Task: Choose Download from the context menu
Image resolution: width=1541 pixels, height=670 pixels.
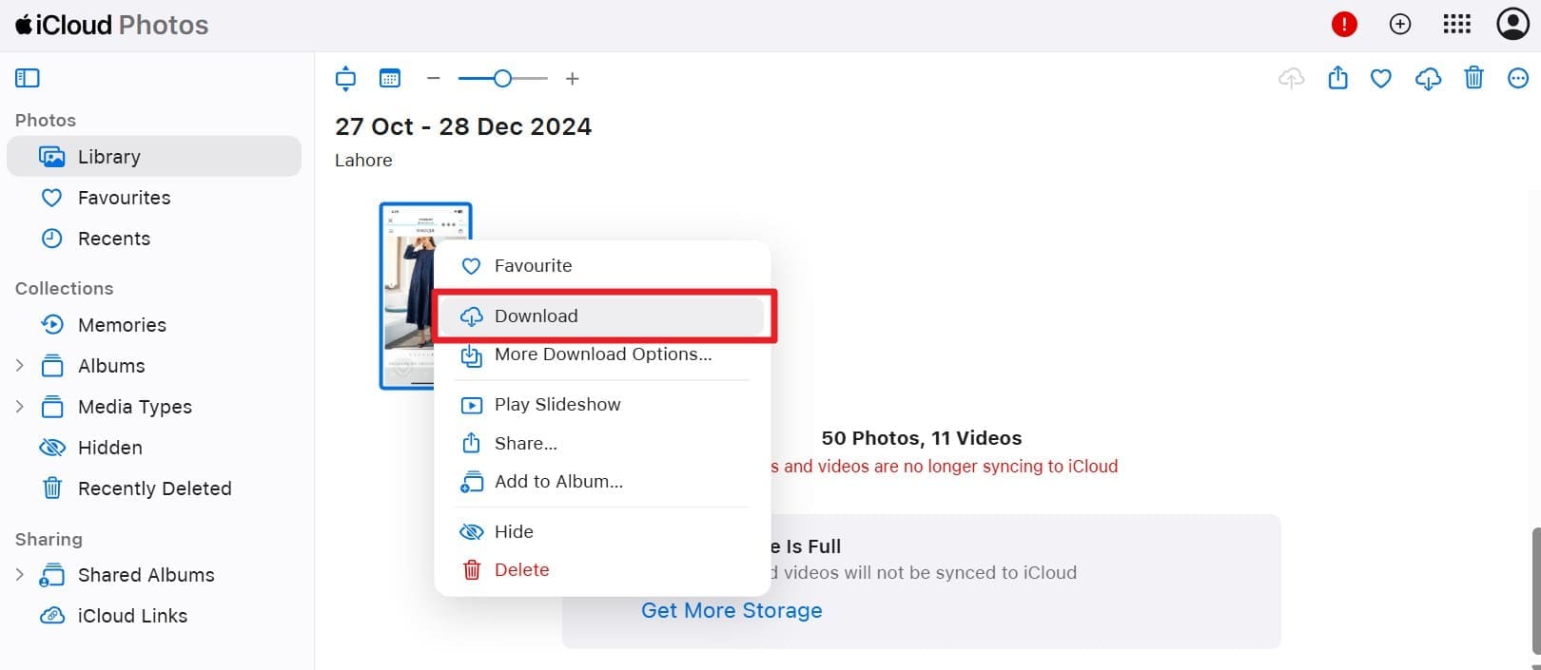Action: tap(536, 316)
